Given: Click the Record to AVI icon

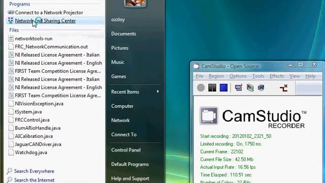Looking at the screenshot, I should 250,87.
